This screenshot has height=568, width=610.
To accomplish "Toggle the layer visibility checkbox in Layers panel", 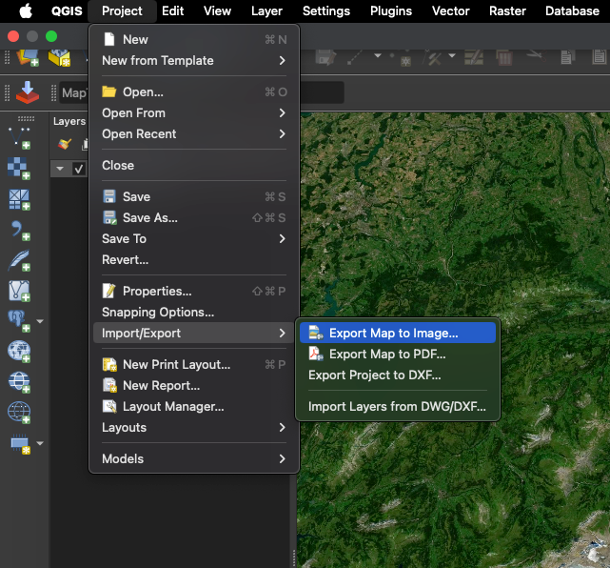I will coord(79,169).
